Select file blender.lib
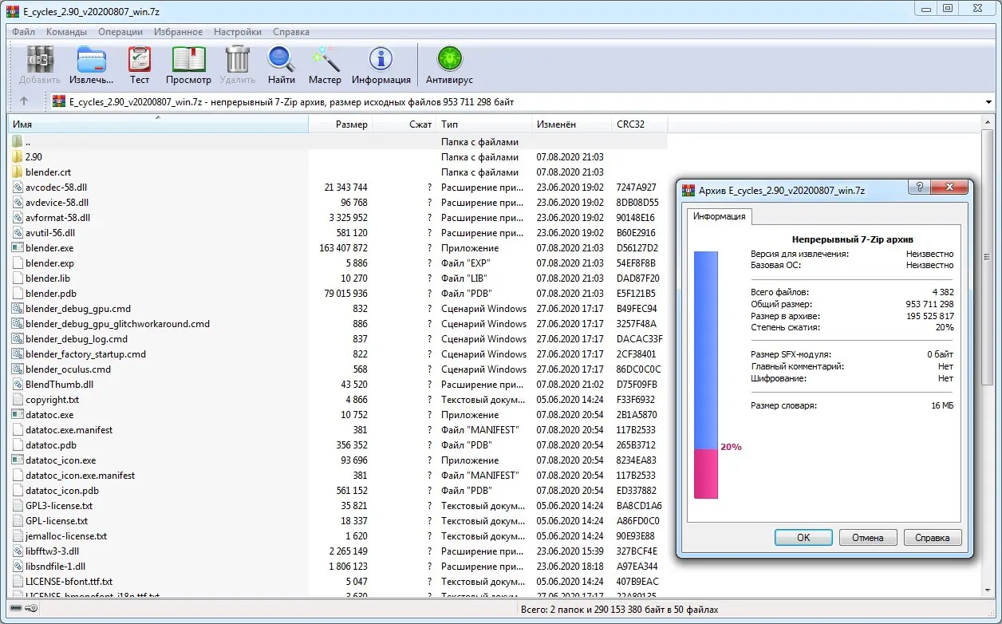Image resolution: width=1002 pixels, height=624 pixels. [48, 278]
